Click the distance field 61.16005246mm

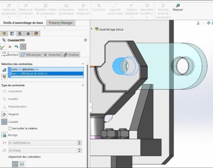pyautogui.click(x=43, y=143)
